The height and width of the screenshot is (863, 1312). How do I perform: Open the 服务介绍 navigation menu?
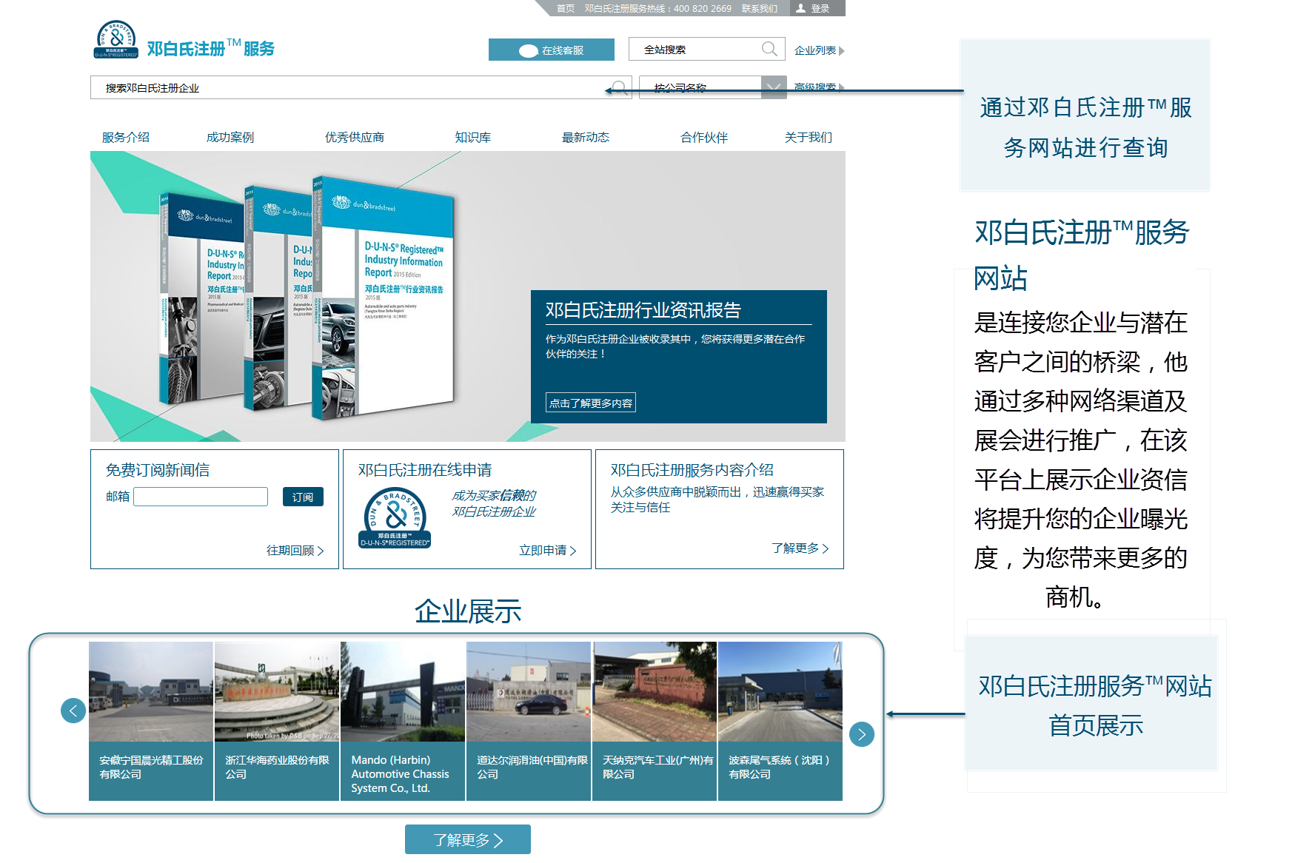pyautogui.click(x=125, y=137)
